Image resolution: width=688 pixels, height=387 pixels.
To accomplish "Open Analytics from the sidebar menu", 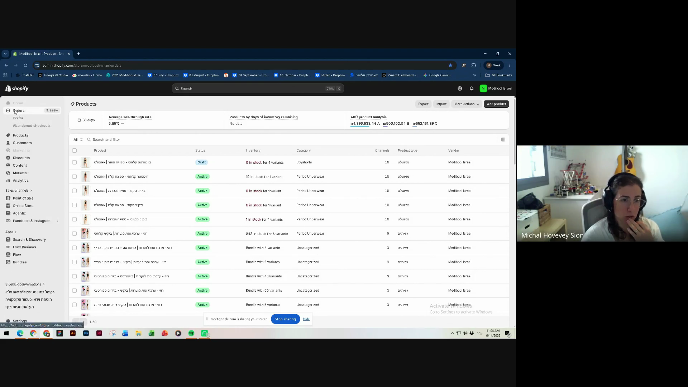I will coord(20,181).
